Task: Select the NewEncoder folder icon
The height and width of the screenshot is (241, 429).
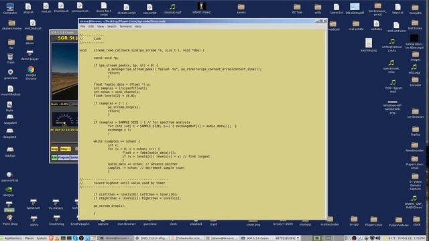Action: pos(414,147)
